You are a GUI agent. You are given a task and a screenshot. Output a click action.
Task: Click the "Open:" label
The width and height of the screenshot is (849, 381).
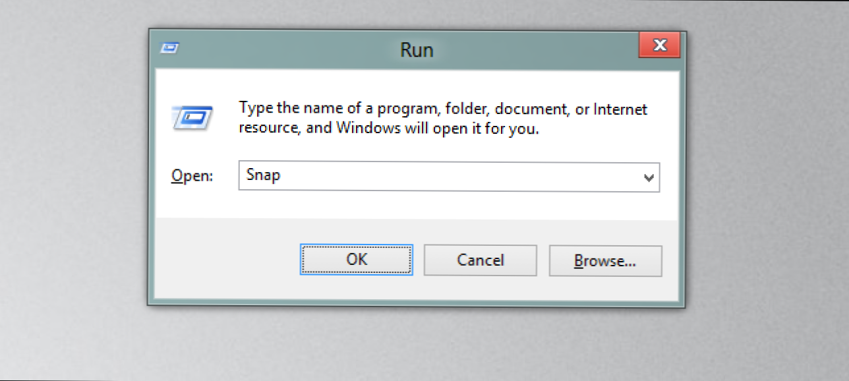pyautogui.click(x=192, y=177)
